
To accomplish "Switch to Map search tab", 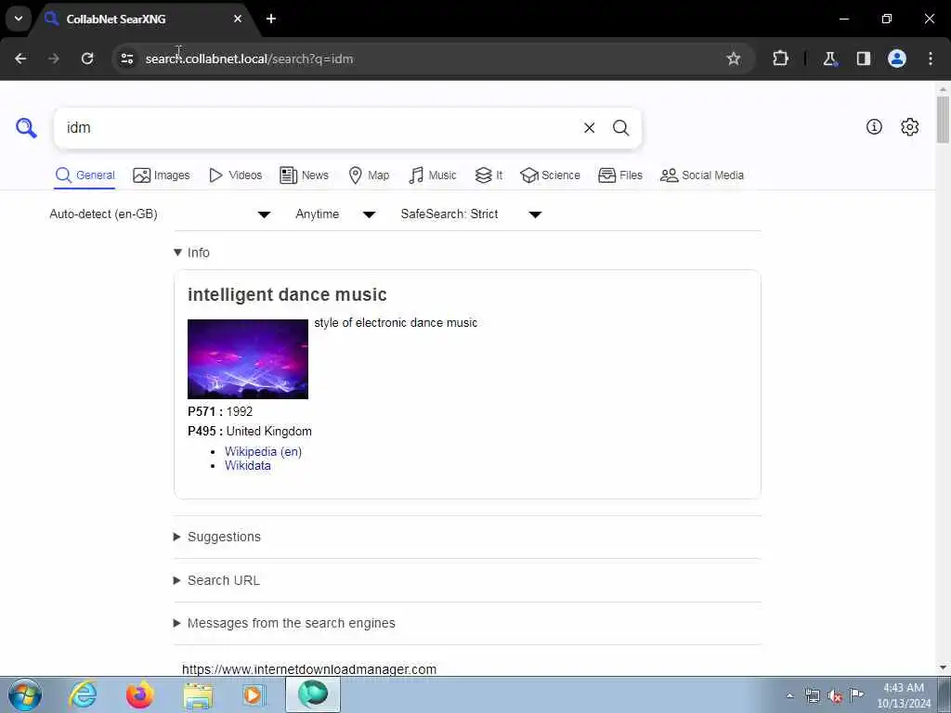I will [x=369, y=175].
